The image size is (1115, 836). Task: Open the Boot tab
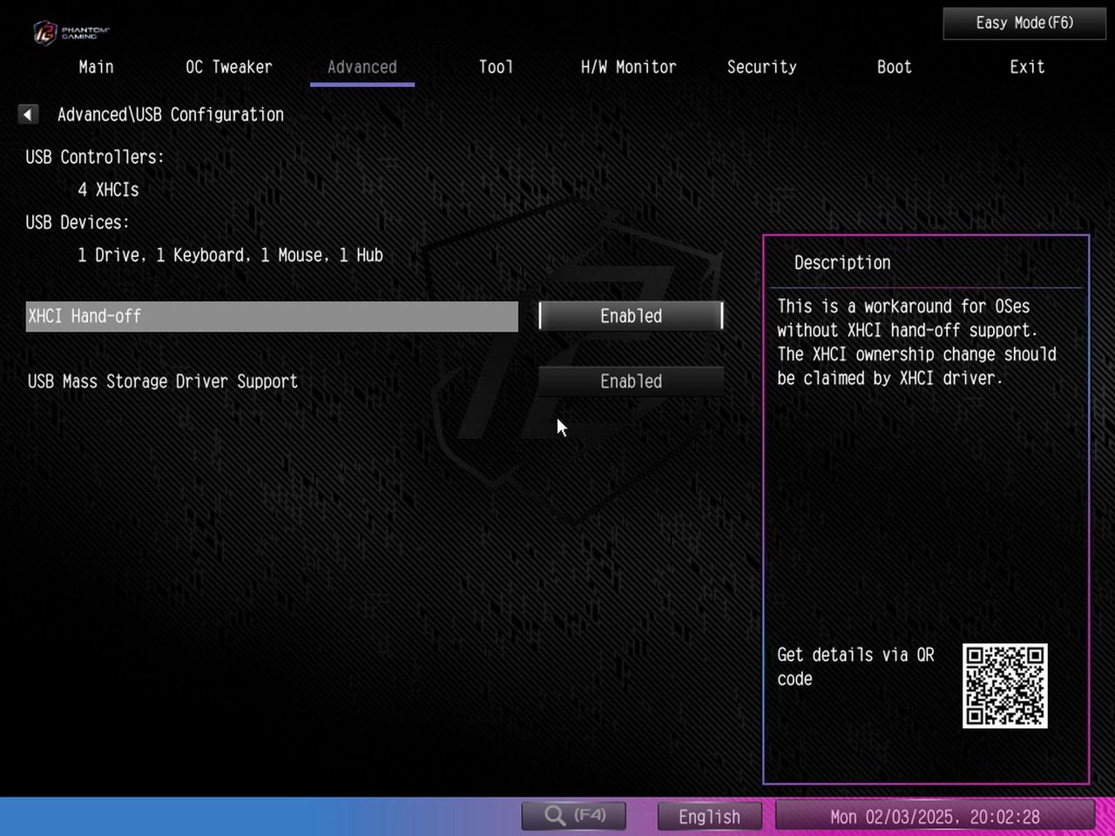click(x=895, y=67)
